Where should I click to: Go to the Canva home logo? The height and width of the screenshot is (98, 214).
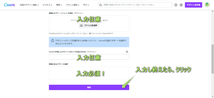[x=10, y=5]
